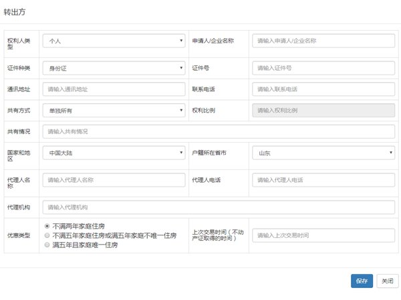Click the 代理机构 input field
The height and width of the screenshot is (300, 401).
coord(219,207)
